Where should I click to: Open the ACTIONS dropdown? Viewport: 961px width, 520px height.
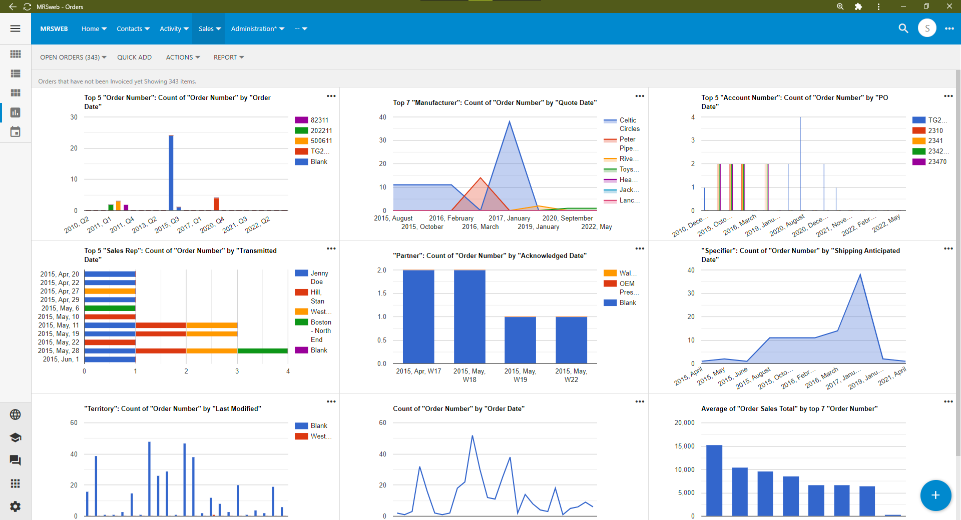(x=182, y=57)
